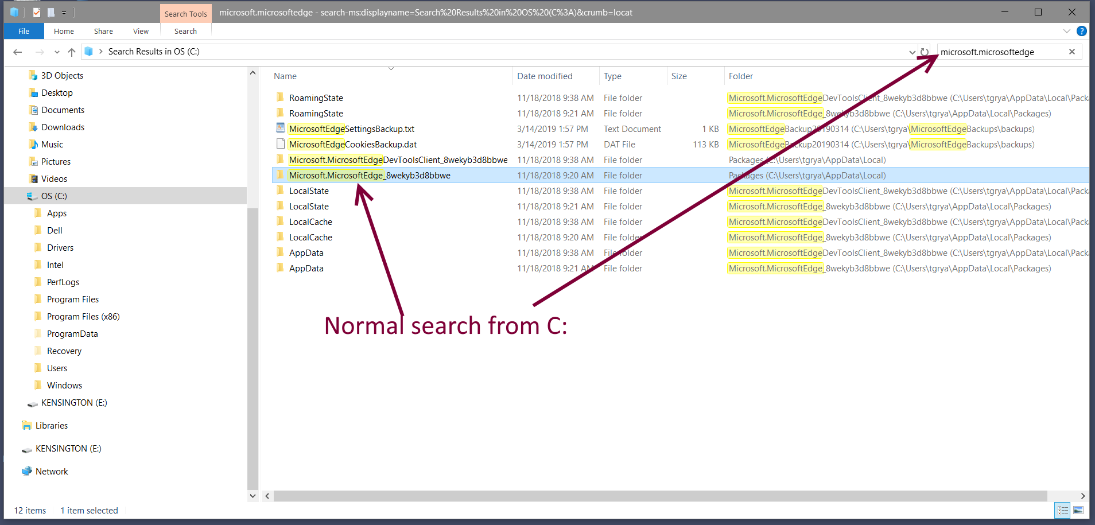This screenshot has width=1095, height=525.
Task: Click horizontal scrollbar right arrow
Action: [1082, 496]
